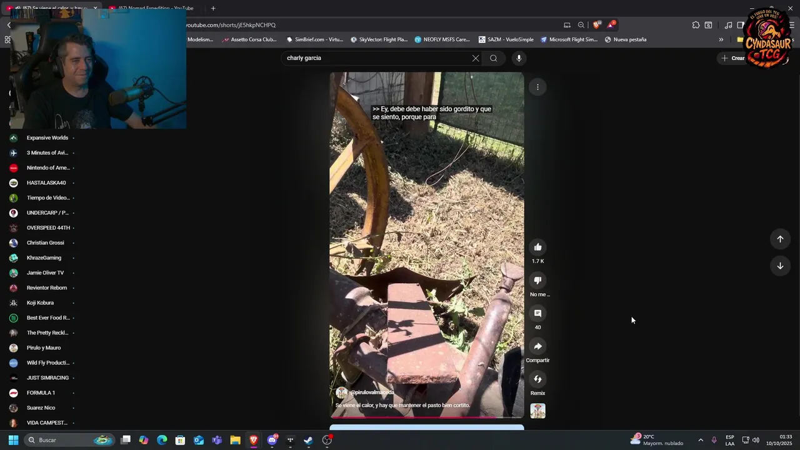The width and height of the screenshot is (800, 450).
Task: Go to the previous short arrow
Action: pyautogui.click(x=780, y=239)
